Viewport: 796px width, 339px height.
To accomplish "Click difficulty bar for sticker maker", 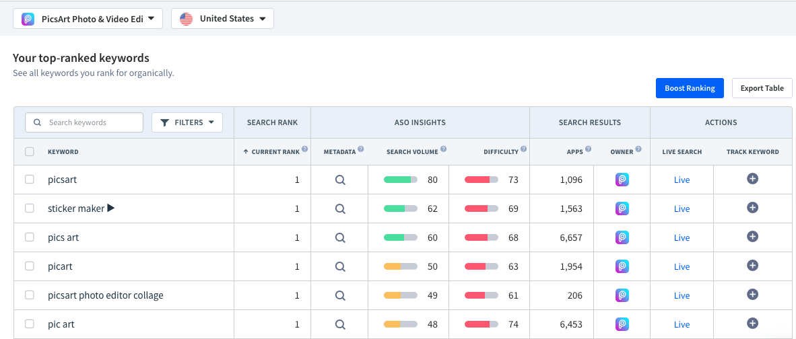I will (482, 209).
